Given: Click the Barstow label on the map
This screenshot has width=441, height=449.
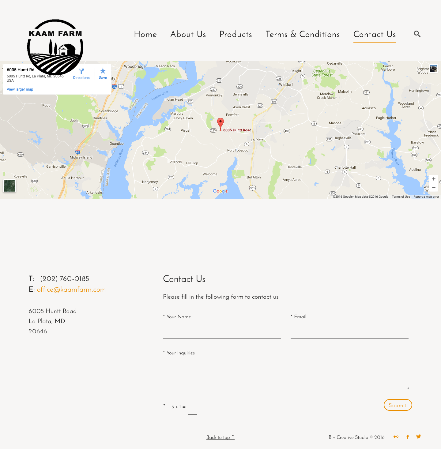Looking at the screenshot, I should point(417,142).
